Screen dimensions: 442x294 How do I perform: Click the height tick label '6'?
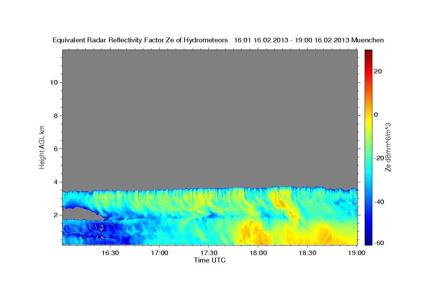(56, 149)
